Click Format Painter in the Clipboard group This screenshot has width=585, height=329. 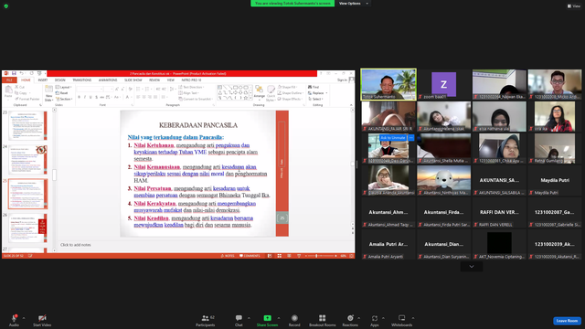(27, 100)
